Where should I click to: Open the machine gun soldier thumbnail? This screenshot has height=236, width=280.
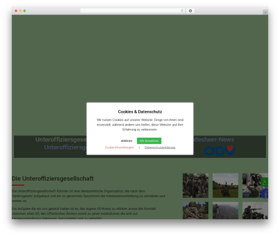(255, 210)
